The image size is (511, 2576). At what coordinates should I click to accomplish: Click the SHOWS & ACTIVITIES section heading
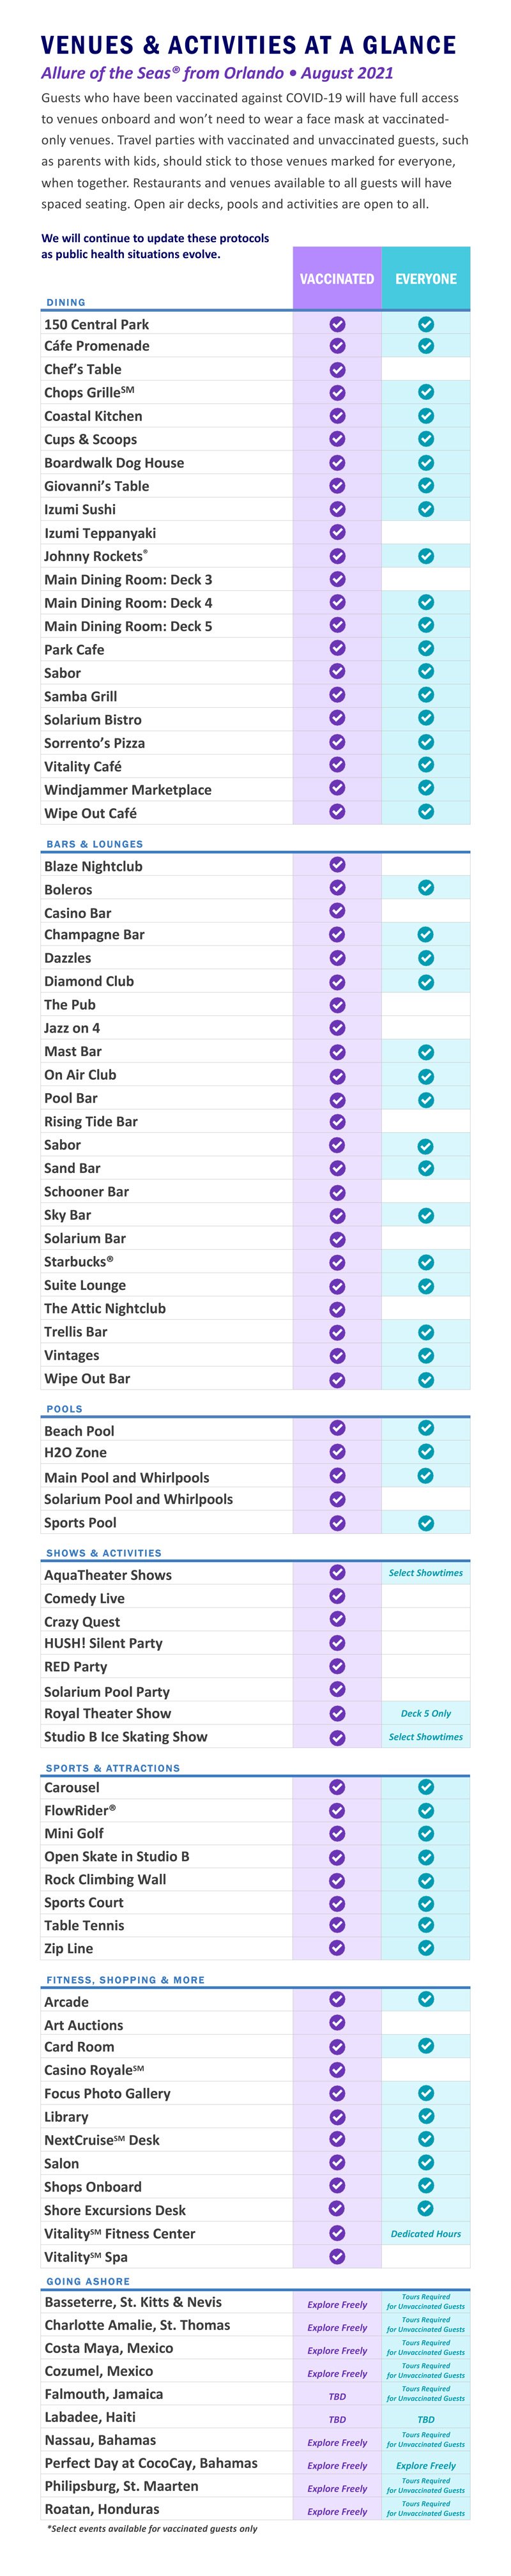104,1553
